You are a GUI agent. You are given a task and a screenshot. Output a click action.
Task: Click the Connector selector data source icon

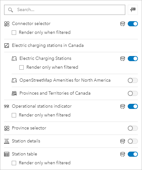123,24
